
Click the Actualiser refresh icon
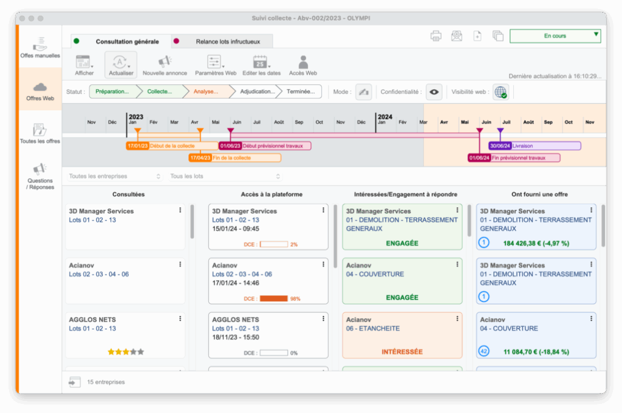[x=121, y=62]
